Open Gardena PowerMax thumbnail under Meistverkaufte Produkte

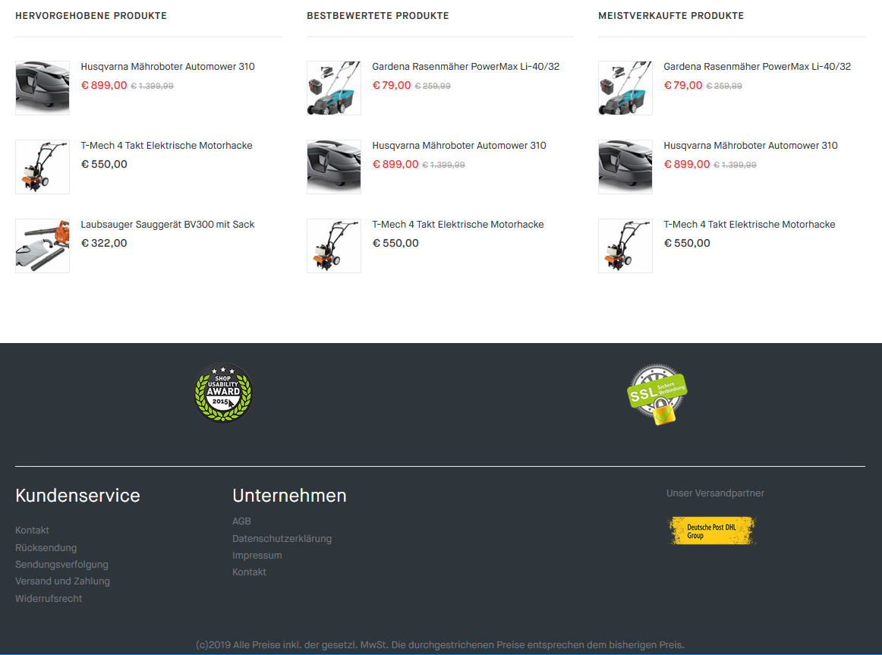point(625,88)
